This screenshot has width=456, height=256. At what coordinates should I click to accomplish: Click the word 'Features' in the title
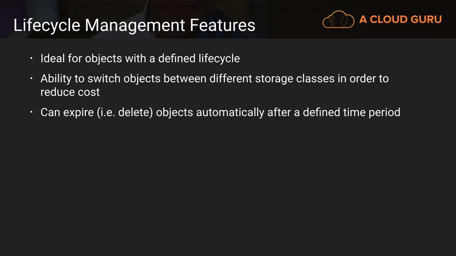point(222,25)
